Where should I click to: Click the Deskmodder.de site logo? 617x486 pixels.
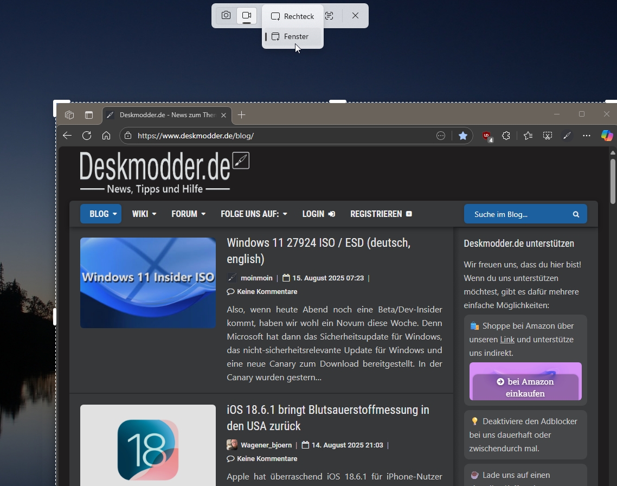[164, 172]
